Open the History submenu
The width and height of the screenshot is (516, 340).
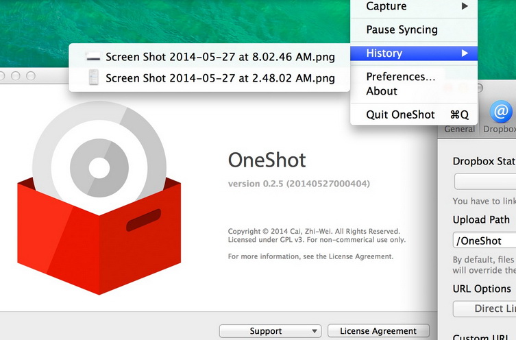414,53
